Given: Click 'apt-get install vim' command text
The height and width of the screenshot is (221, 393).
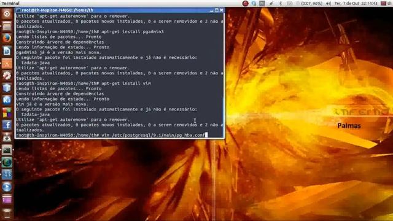Looking at the screenshot, I should coord(126,83).
